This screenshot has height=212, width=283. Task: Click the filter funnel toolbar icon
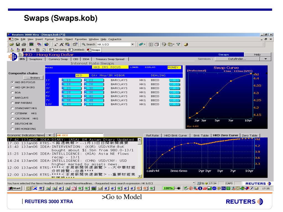(178, 44)
